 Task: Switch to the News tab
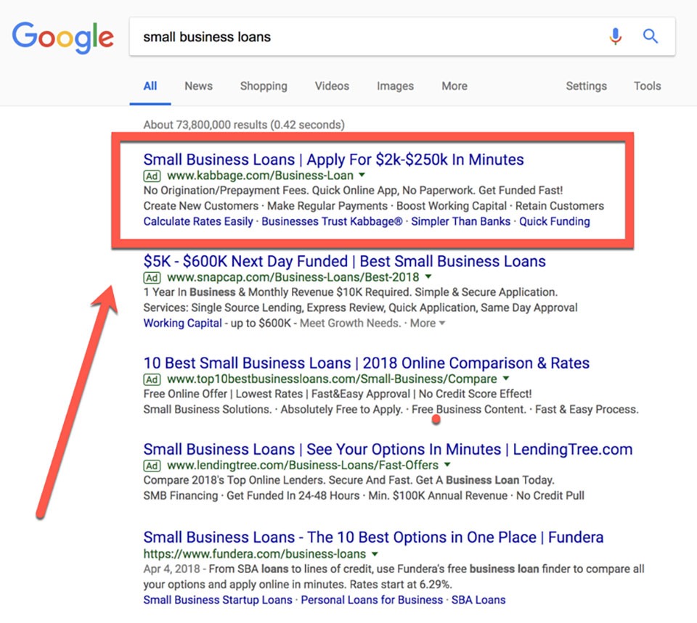click(x=199, y=86)
